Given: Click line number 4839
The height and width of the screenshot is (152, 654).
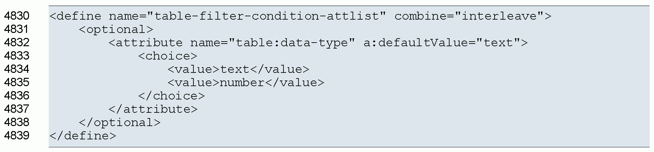Looking at the screenshot, I should tap(17, 136).
